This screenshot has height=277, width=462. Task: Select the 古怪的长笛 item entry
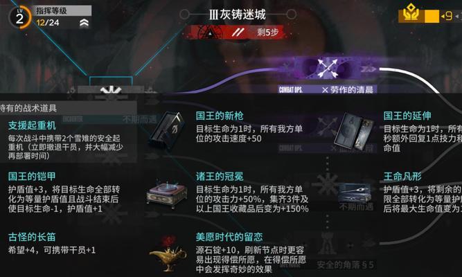(x=52, y=243)
